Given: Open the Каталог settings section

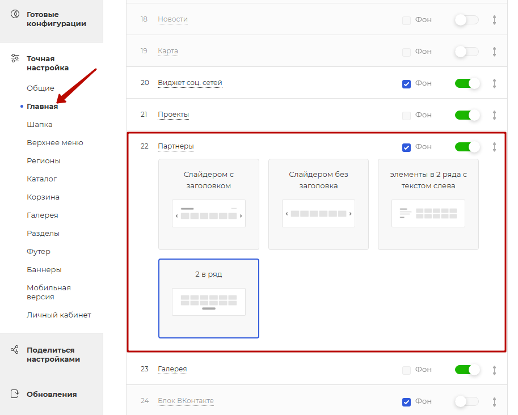Looking at the screenshot, I should [x=41, y=179].
